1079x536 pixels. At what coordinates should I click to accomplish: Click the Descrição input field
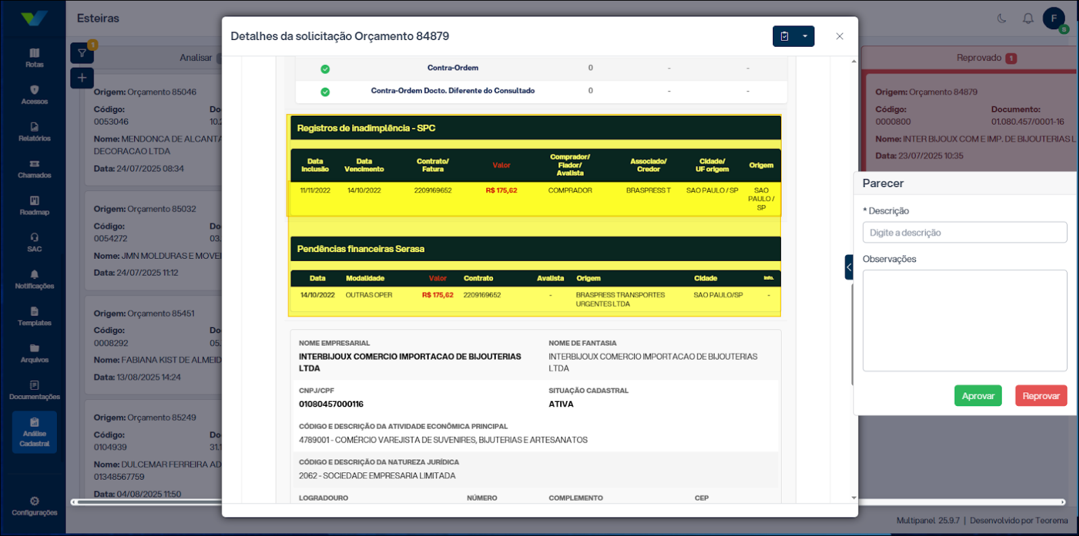965,232
